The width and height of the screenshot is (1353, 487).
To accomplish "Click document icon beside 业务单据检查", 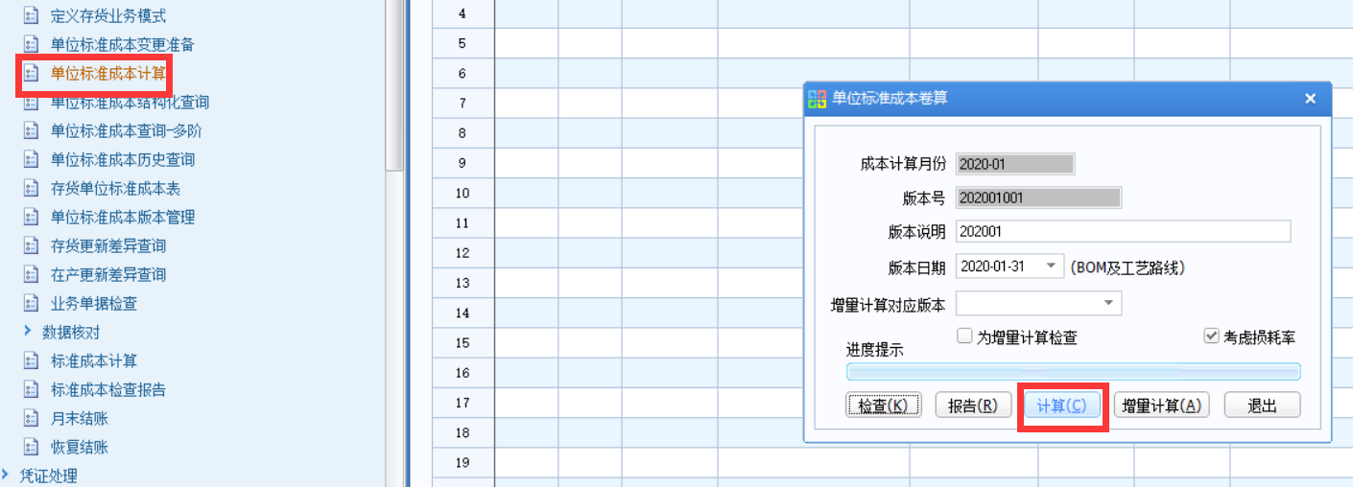I will click(31, 304).
